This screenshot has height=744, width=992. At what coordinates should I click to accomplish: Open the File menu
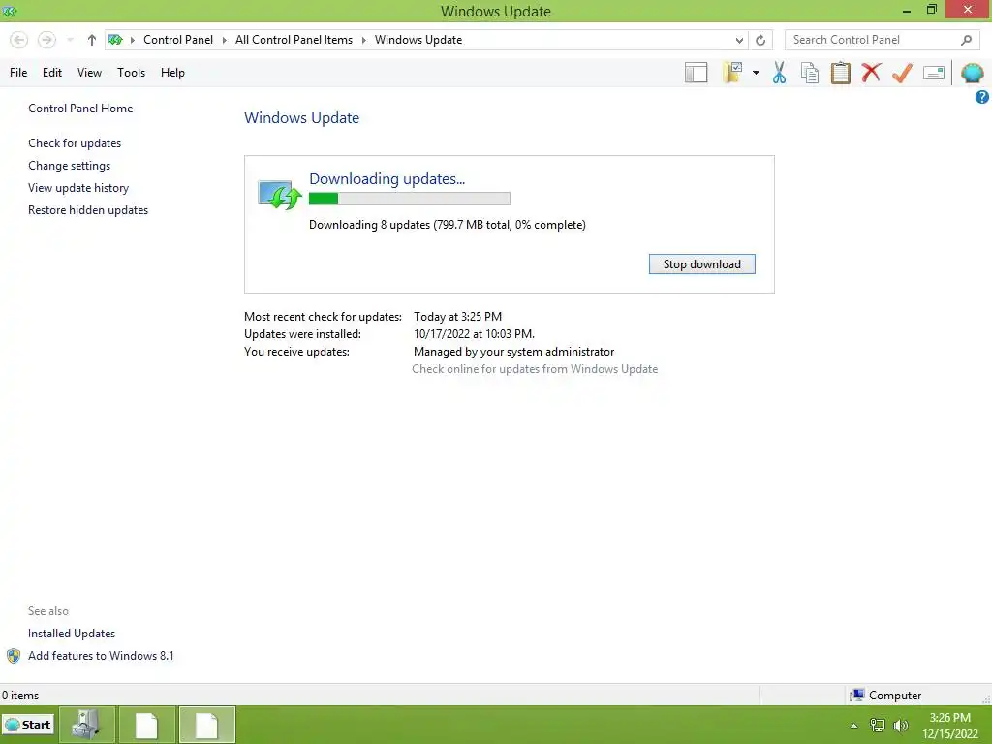[18, 73]
